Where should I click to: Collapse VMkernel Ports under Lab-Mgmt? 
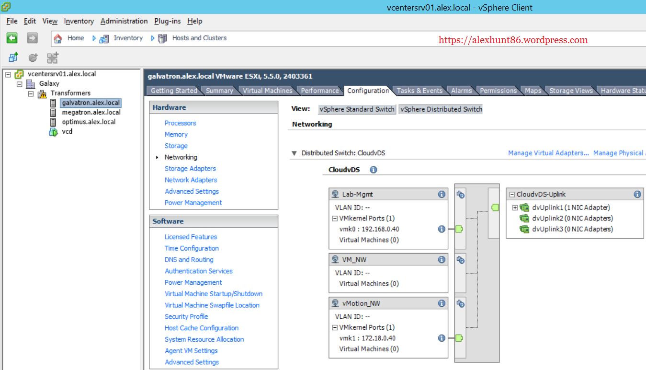pos(335,218)
